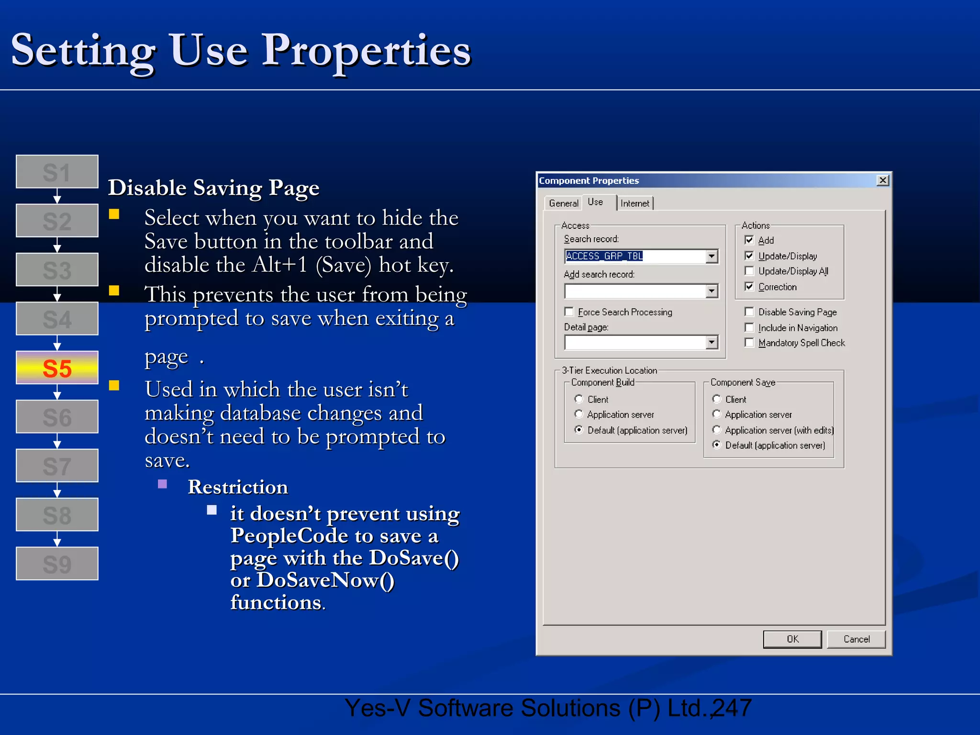Select highlighted step S5 box

coord(57,368)
